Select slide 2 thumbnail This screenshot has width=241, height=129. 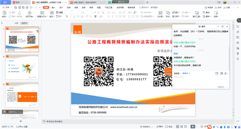point(22,67)
